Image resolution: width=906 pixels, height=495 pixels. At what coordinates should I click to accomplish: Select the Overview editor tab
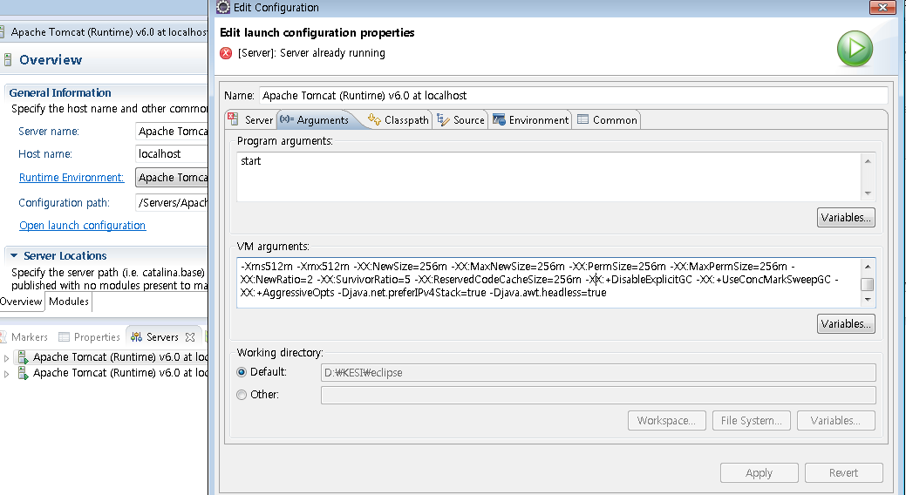pos(22,302)
